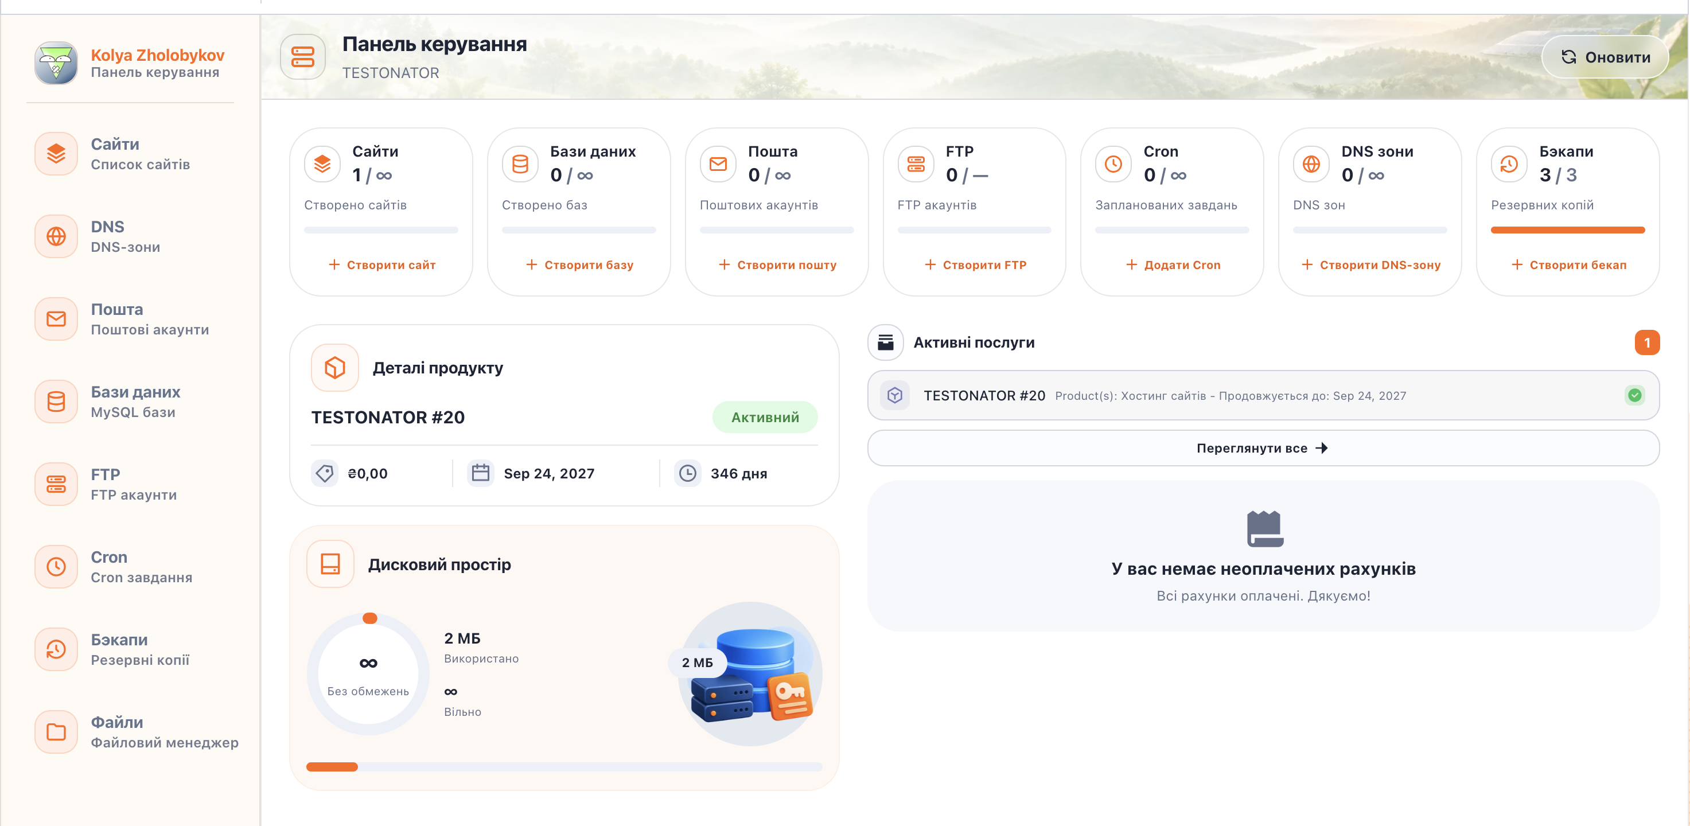Click the restore icon in the Бэкапи card
This screenshot has height=826, width=1690.
tap(1509, 164)
